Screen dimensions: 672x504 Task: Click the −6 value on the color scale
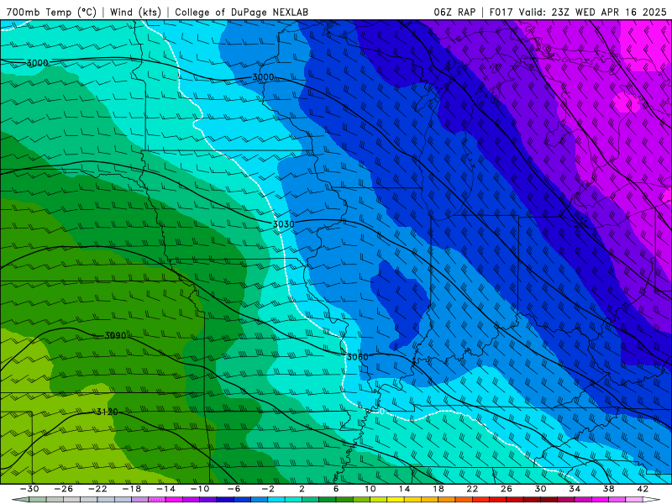pyautogui.click(x=234, y=489)
